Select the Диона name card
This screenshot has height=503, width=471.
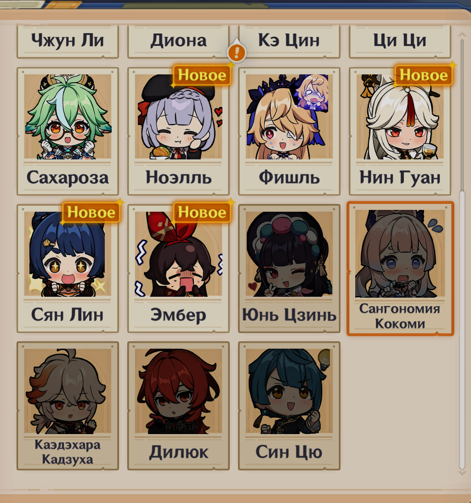(x=178, y=42)
